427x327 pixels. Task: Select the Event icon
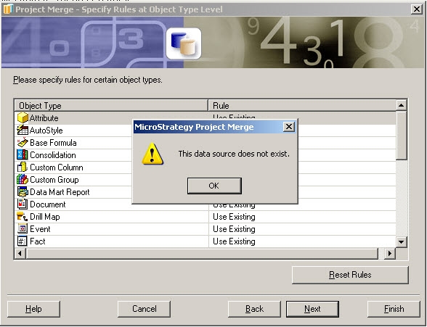click(23, 228)
